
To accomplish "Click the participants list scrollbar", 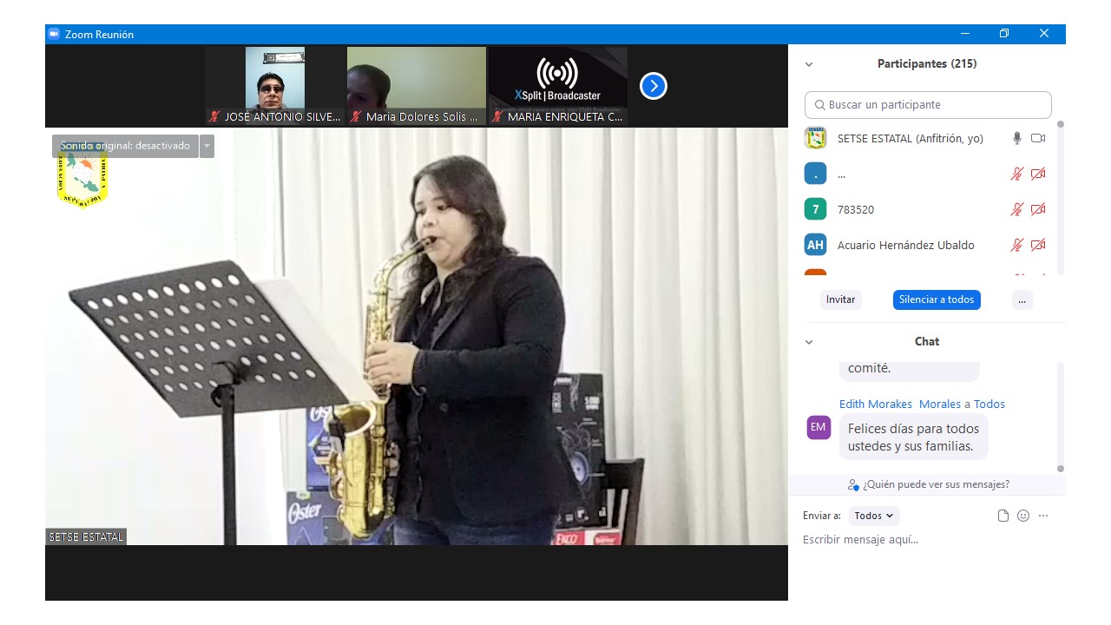I will pyautogui.click(x=1060, y=198).
